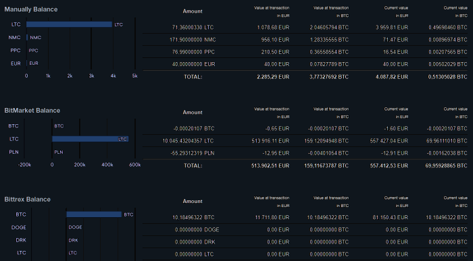Click the LTC bar in BitMarket Balance chart
The height and width of the screenshot is (261, 473).
(x=90, y=139)
